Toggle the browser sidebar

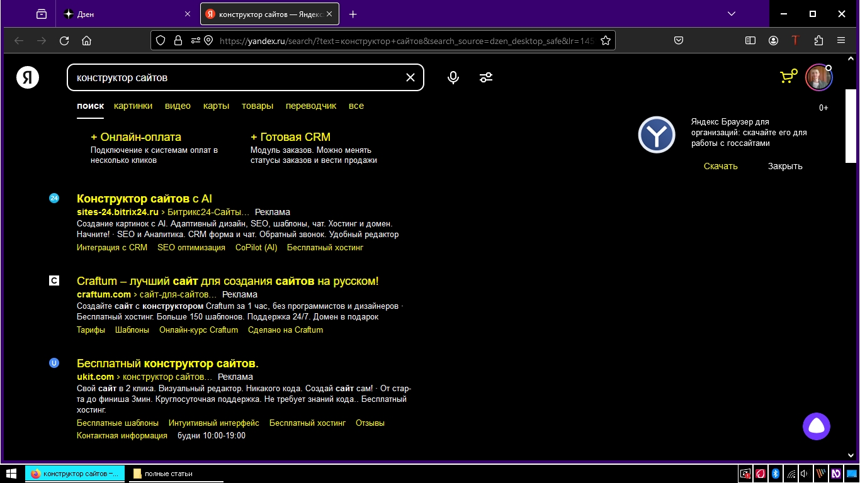tap(750, 40)
